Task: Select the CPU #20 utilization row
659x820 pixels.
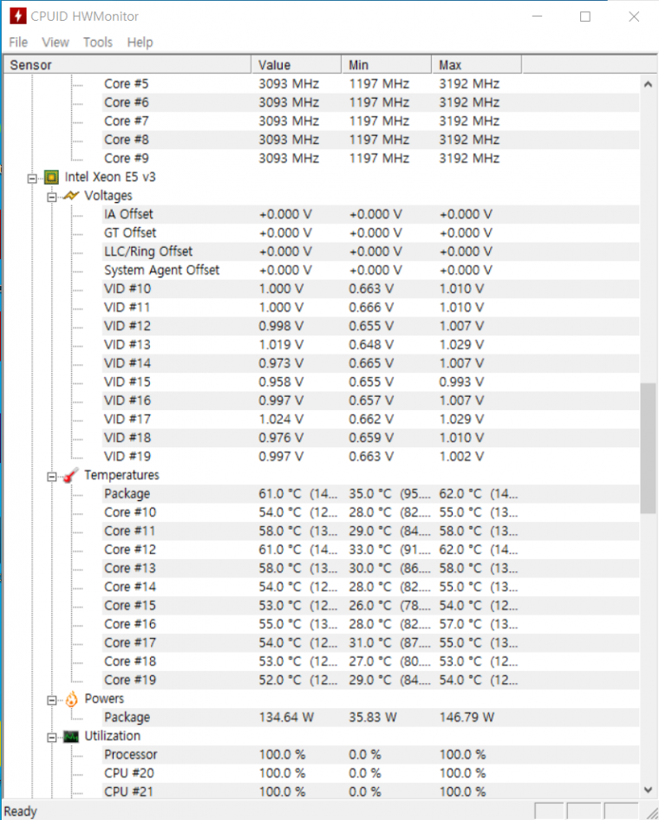Action: pyautogui.click(x=370, y=773)
